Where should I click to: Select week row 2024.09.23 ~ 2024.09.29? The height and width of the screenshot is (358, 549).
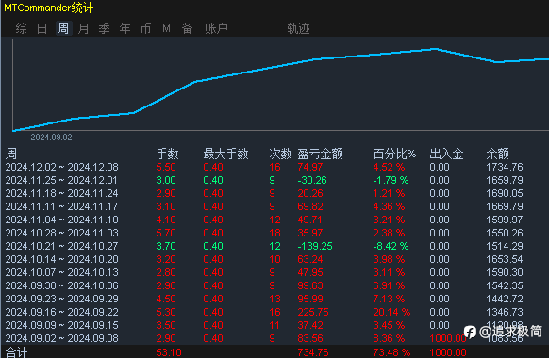(264, 299)
